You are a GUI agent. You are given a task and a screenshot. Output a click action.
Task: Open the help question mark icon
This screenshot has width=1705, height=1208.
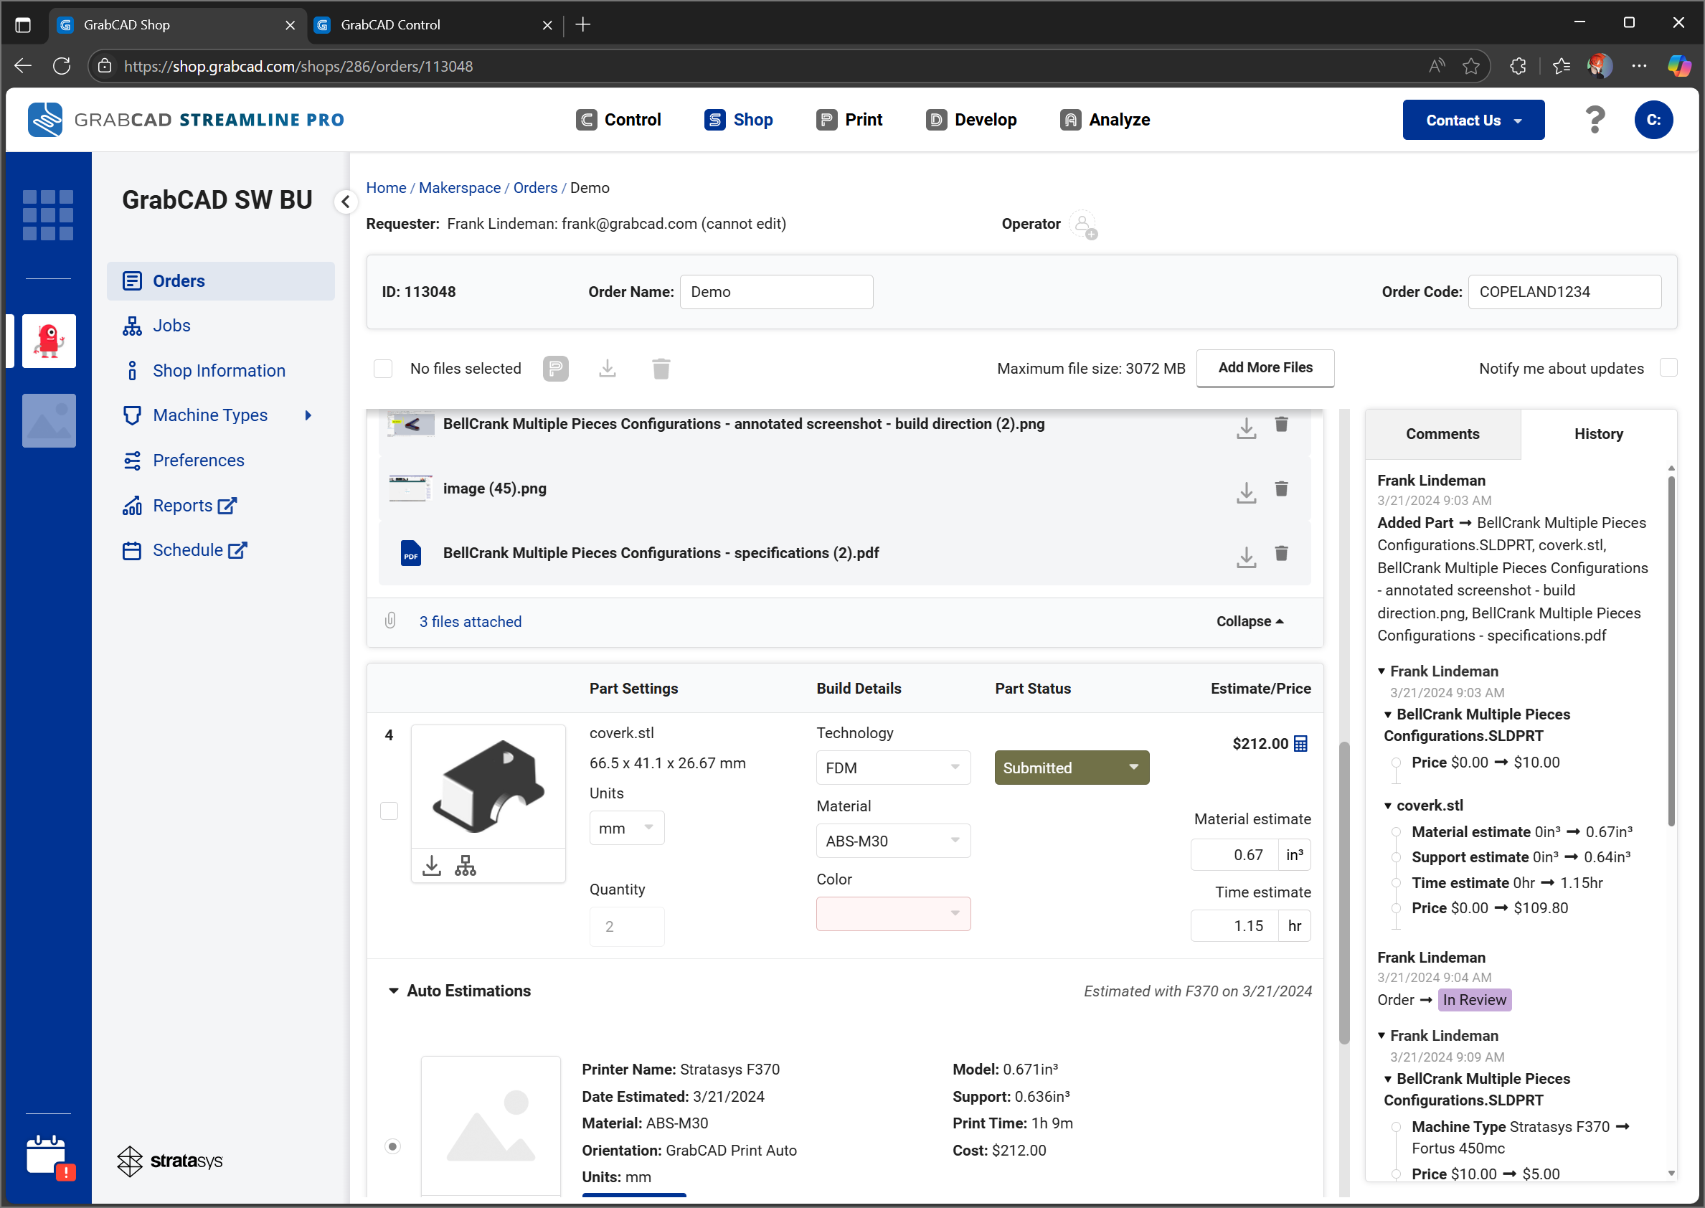[1595, 120]
